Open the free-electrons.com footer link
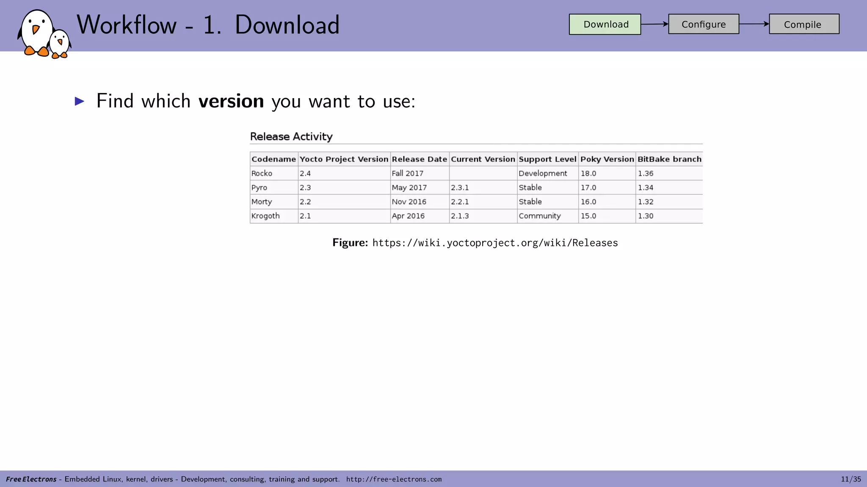 (394, 479)
